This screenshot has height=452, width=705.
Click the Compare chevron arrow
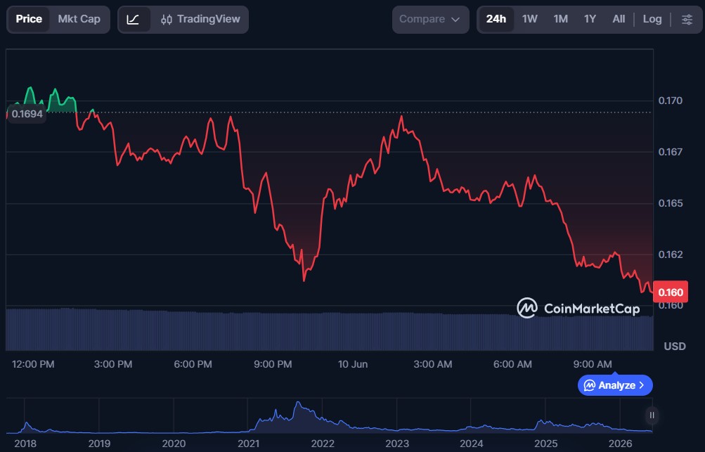pos(455,20)
